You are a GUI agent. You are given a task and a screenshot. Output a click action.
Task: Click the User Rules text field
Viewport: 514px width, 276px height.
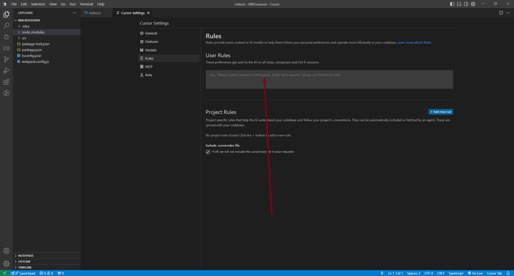click(329, 79)
